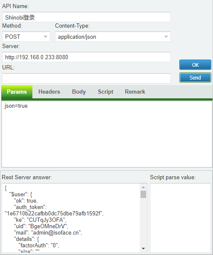Image resolution: width=213 pixels, height=255 pixels.
Task: Switch to the Body tab
Action: tap(79, 92)
